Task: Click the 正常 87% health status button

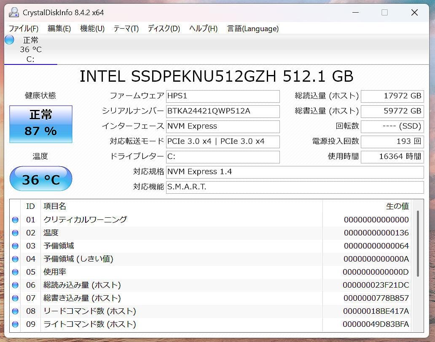Action: (x=40, y=123)
